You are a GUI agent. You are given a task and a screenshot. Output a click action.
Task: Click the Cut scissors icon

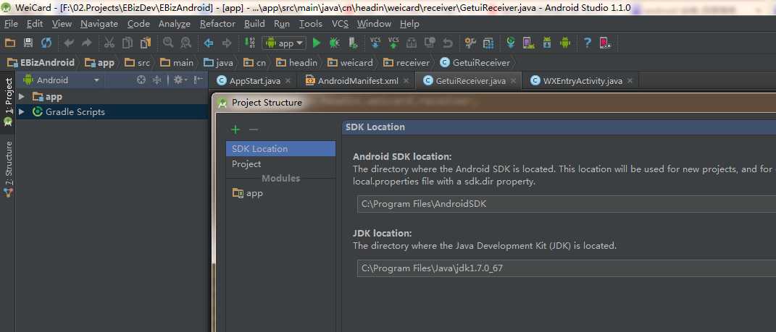109,43
